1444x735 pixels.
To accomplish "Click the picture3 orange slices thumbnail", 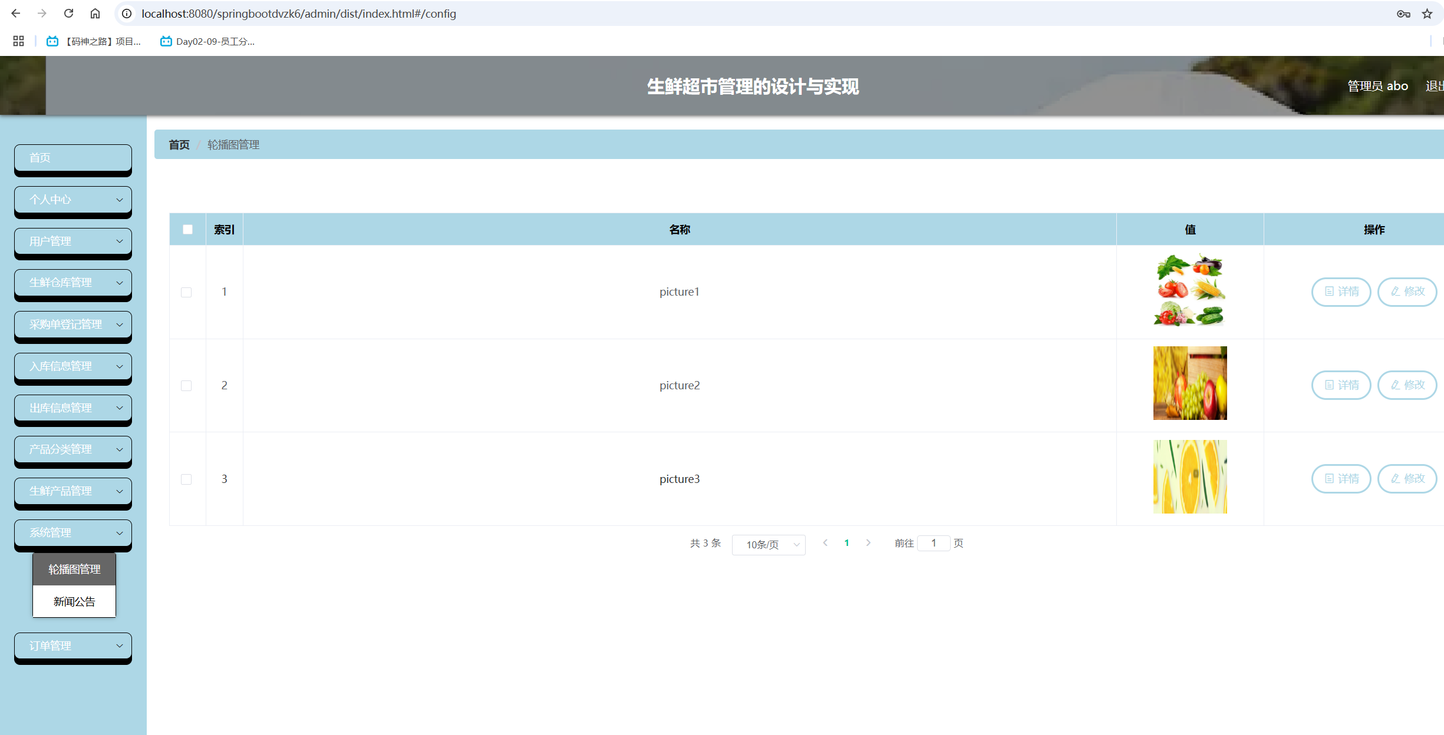I will [1189, 476].
